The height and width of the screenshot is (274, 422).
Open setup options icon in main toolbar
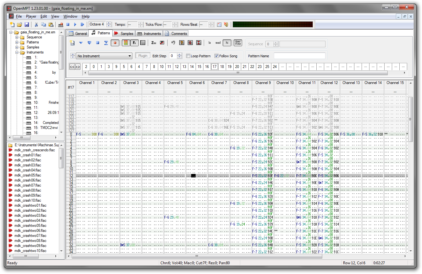[x=219, y=24]
